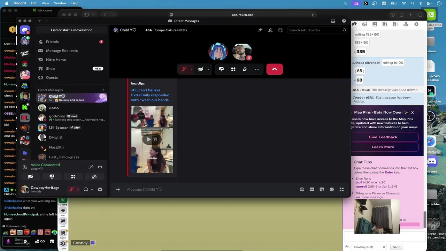Toggle deafen headphones in user panel
The width and height of the screenshot is (446, 251).
(x=86, y=189)
